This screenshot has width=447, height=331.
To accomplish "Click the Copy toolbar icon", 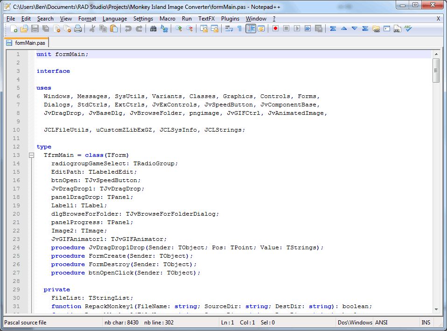I will (103, 28).
